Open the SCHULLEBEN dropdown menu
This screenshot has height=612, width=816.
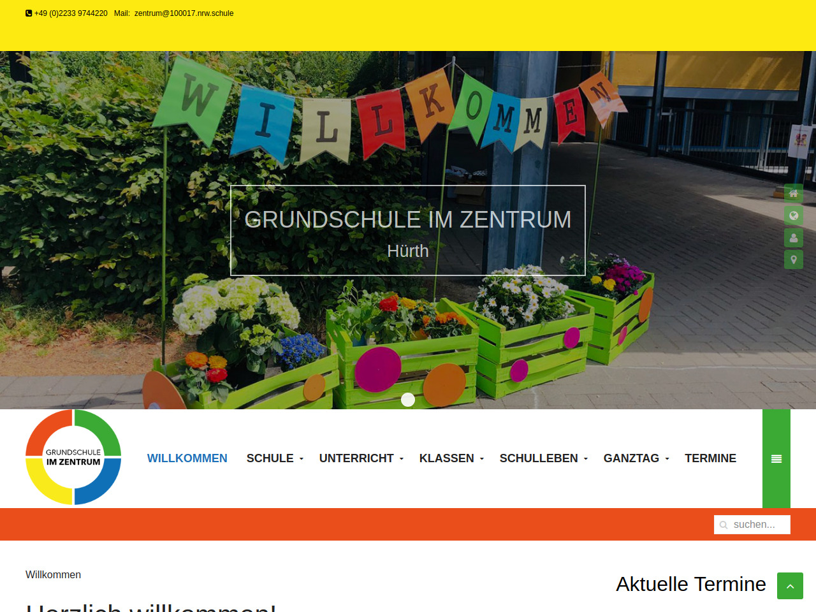[x=544, y=458]
